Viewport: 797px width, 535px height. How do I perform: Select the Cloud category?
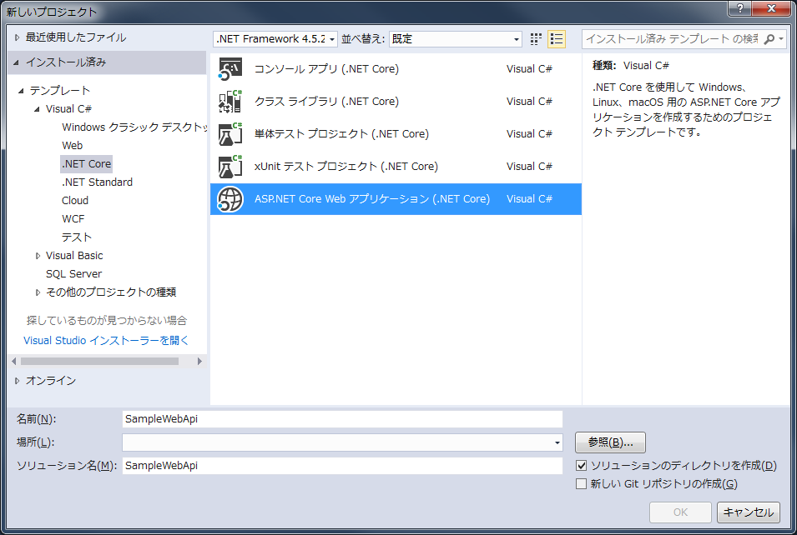pos(75,201)
